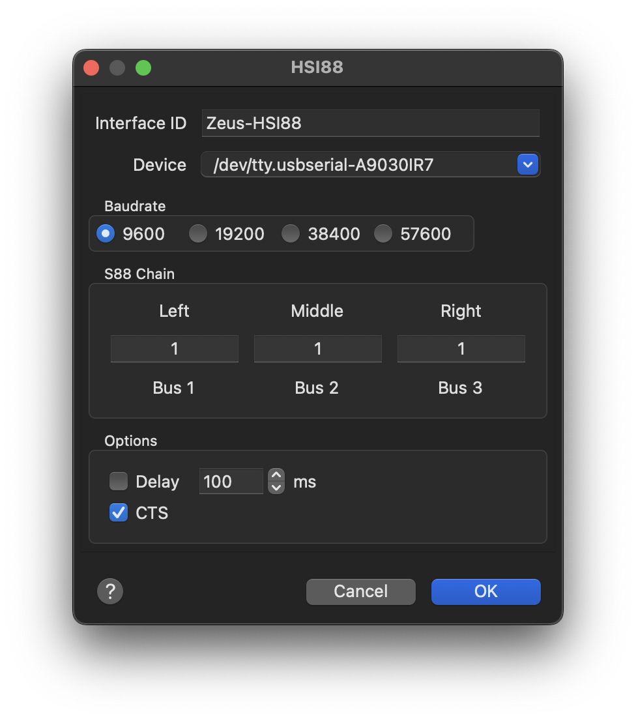Image resolution: width=636 pixels, height=721 pixels.
Task: Click the Left S88 chain field
Action: [175, 349]
